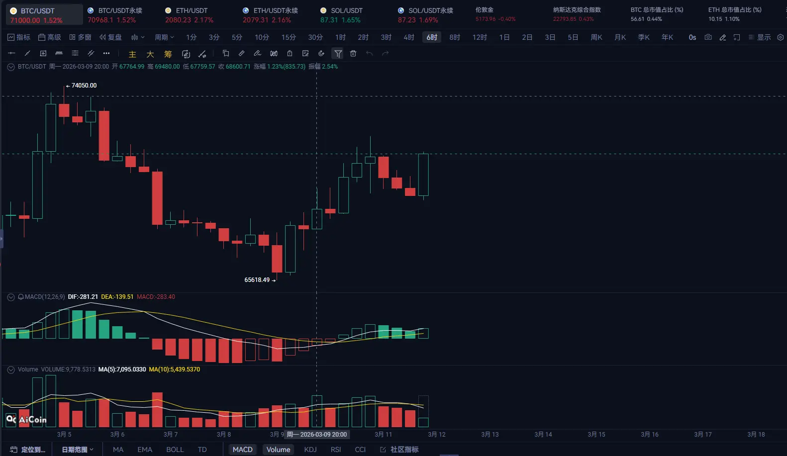This screenshot has width=787, height=456.
Task: Select the SOL/USDT永续 ticker
Action: point(425,15)
